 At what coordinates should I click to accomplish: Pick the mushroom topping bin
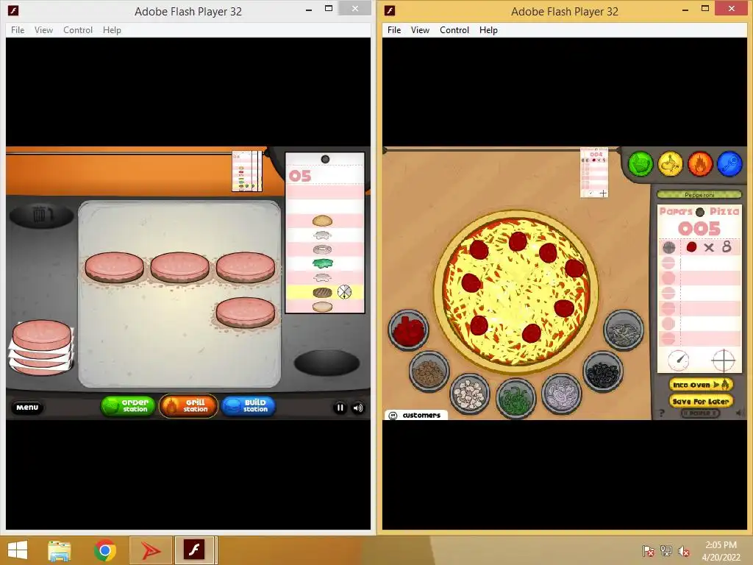470,394
